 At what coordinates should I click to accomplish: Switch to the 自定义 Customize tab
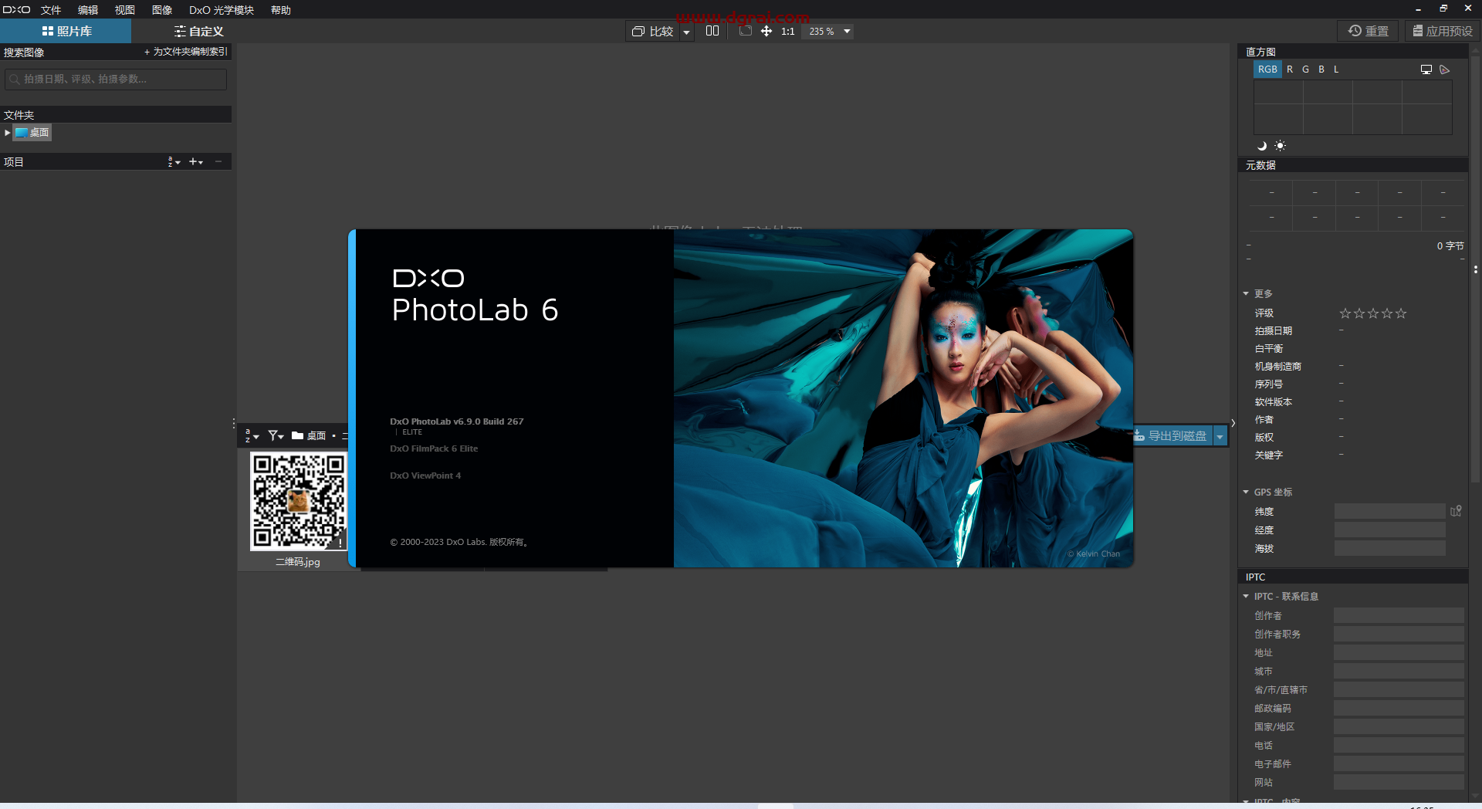click(198, 31)
